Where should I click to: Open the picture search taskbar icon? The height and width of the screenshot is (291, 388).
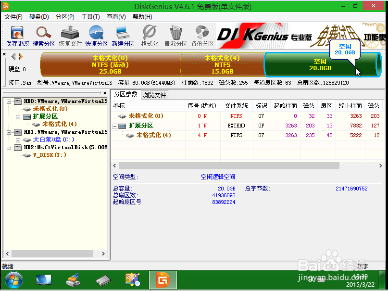133,280
